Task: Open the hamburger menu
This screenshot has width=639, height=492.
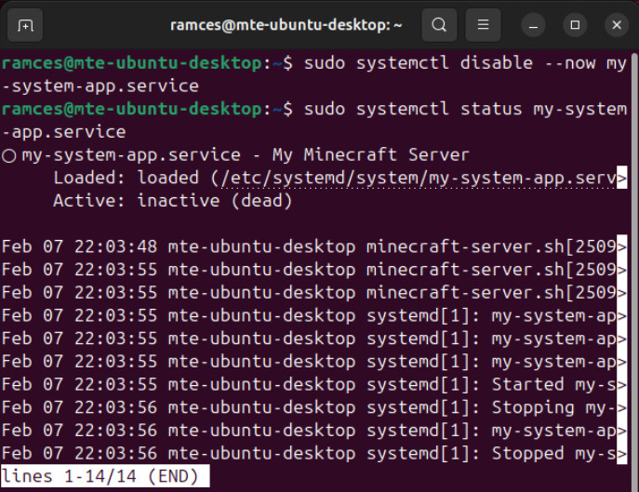Action: point(483,25)
